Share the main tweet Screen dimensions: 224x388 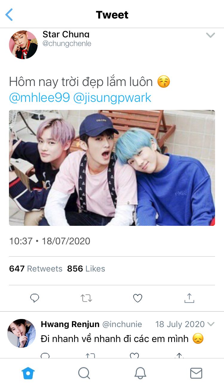click(x=189, y=298)
